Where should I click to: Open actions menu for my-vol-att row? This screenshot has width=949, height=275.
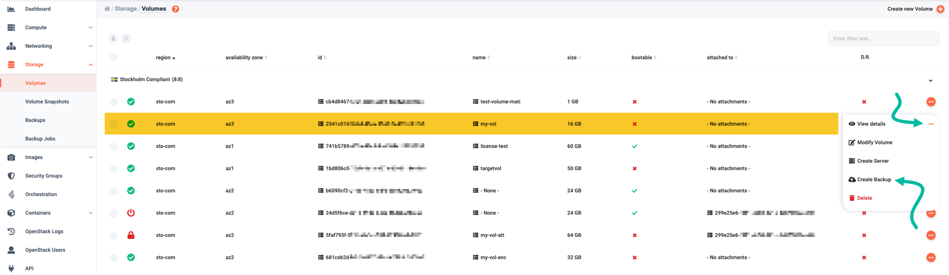(x=931, y=235)
